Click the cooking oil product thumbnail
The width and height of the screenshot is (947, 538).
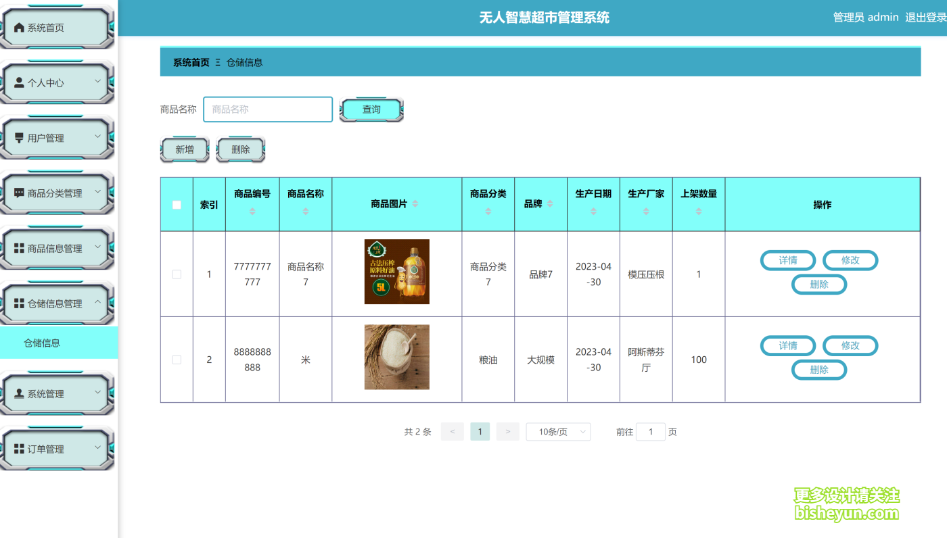[396, 272]
